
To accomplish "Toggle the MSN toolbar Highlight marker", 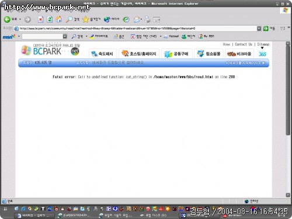I will tap(99, 36).
